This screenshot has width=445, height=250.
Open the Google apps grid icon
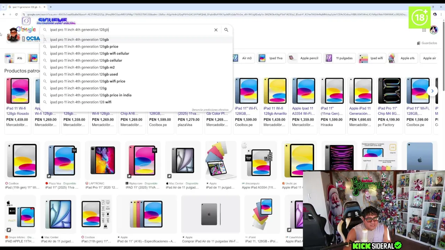(x=424, y=30)
